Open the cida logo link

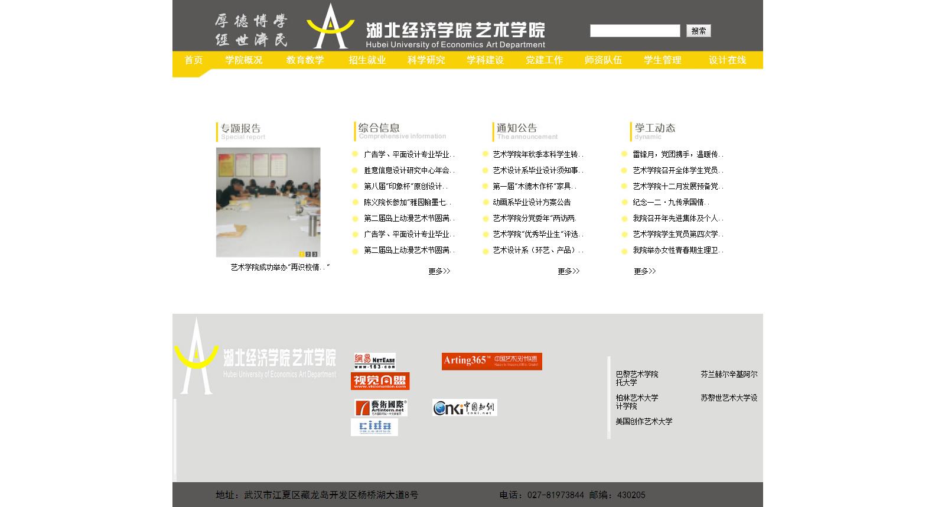pyautogui.click(x=374, y=427)
